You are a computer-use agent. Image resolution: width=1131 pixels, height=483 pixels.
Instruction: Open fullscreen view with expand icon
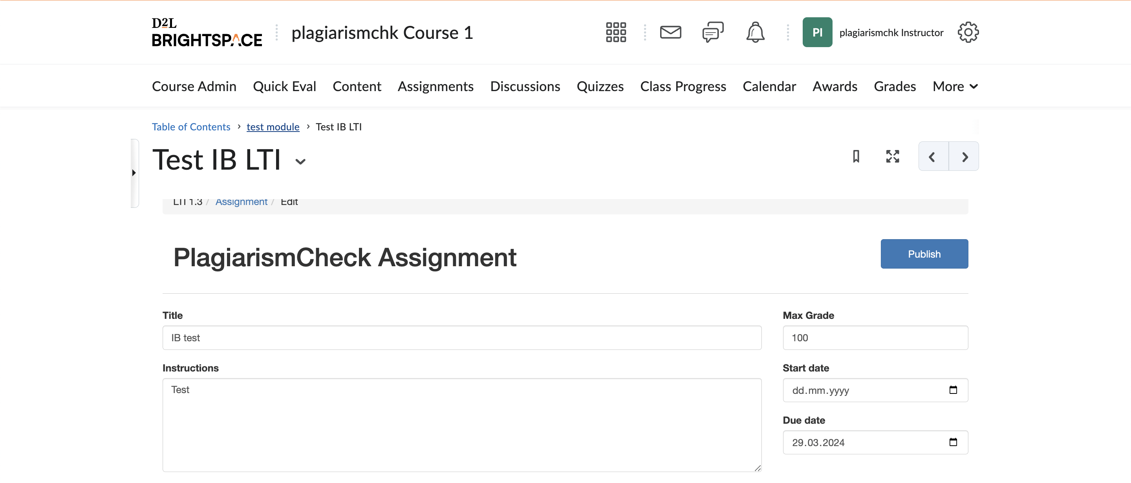point(893,156)
